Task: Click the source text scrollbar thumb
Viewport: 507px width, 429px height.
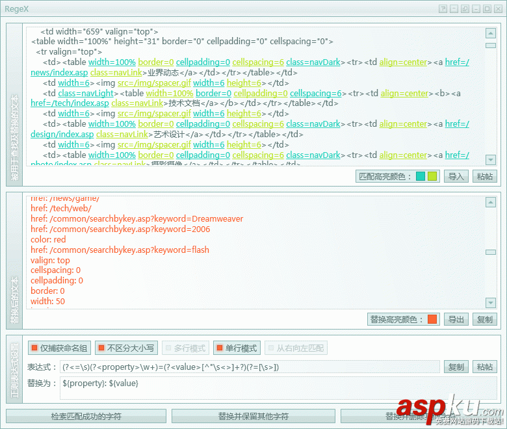Action: pos(491,45)
